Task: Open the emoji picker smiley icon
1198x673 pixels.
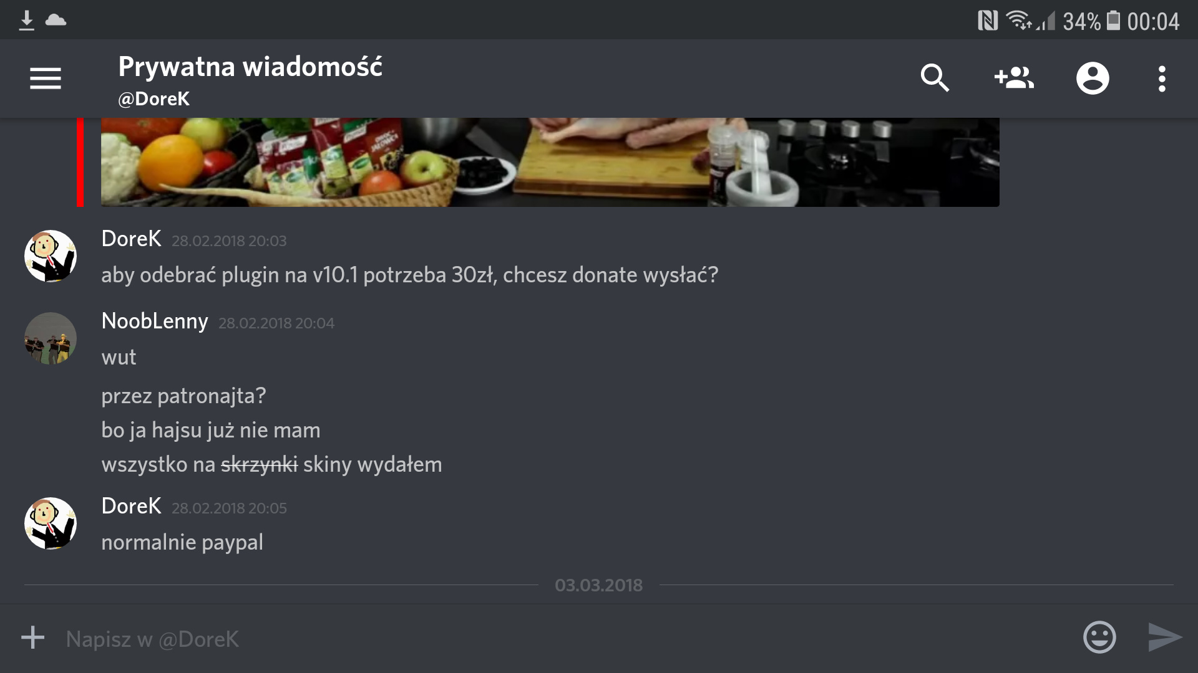Action: (x=1099, y=637)
